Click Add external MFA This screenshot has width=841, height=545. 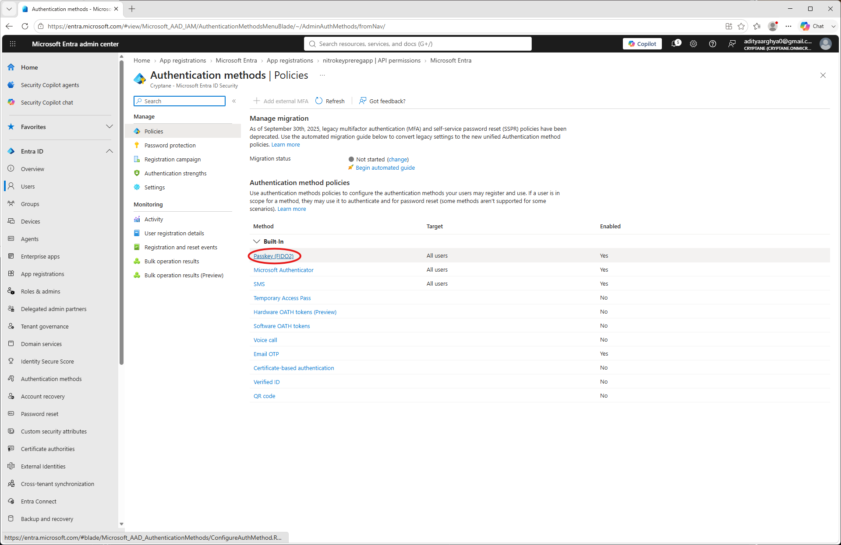[281, 101]
